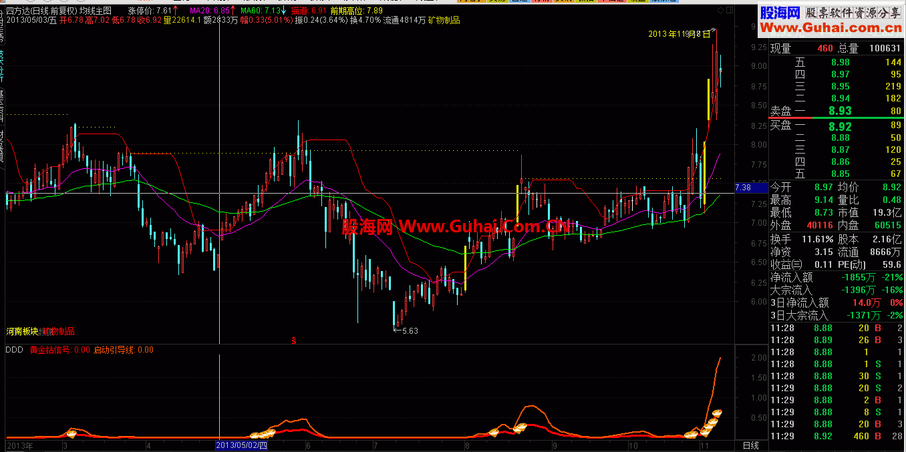Click the sell-five price 8.98
This screenshot has width=906, height=452.
[841, 62]
